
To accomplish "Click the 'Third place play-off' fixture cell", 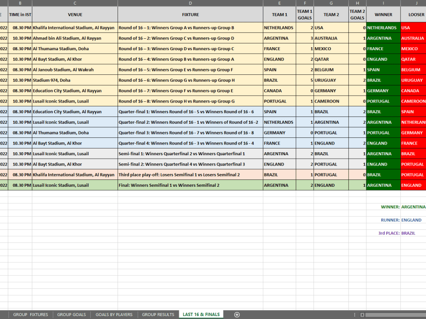I will [x=190, y=175].
